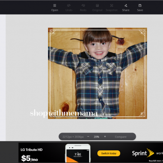
Task: Select the Redo icon
Action: tap(83, 6)
